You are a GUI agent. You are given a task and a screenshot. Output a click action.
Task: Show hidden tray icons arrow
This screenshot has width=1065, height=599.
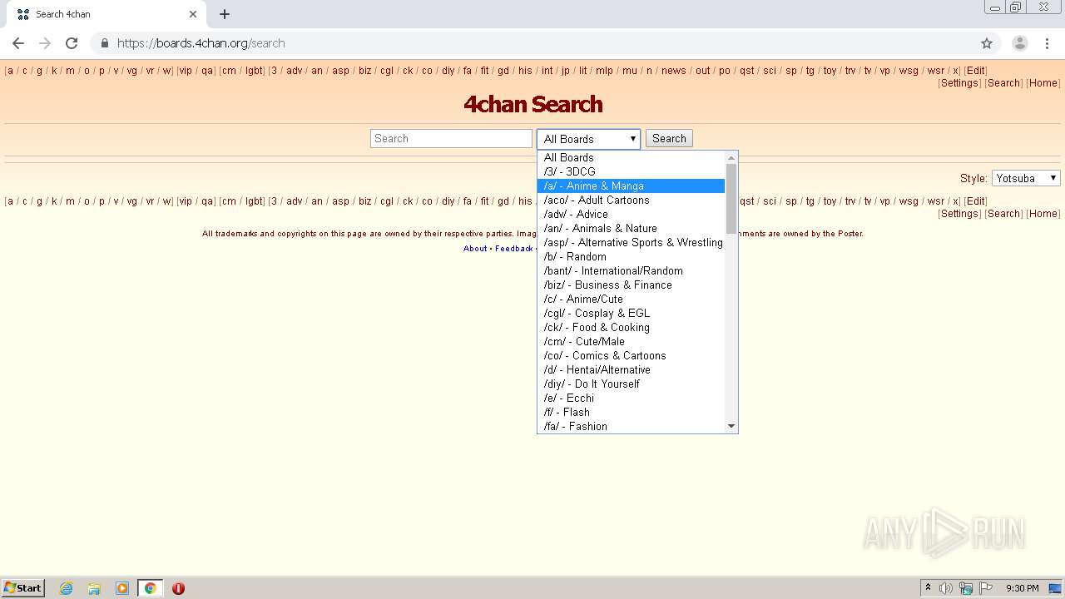tap(928, 588)
